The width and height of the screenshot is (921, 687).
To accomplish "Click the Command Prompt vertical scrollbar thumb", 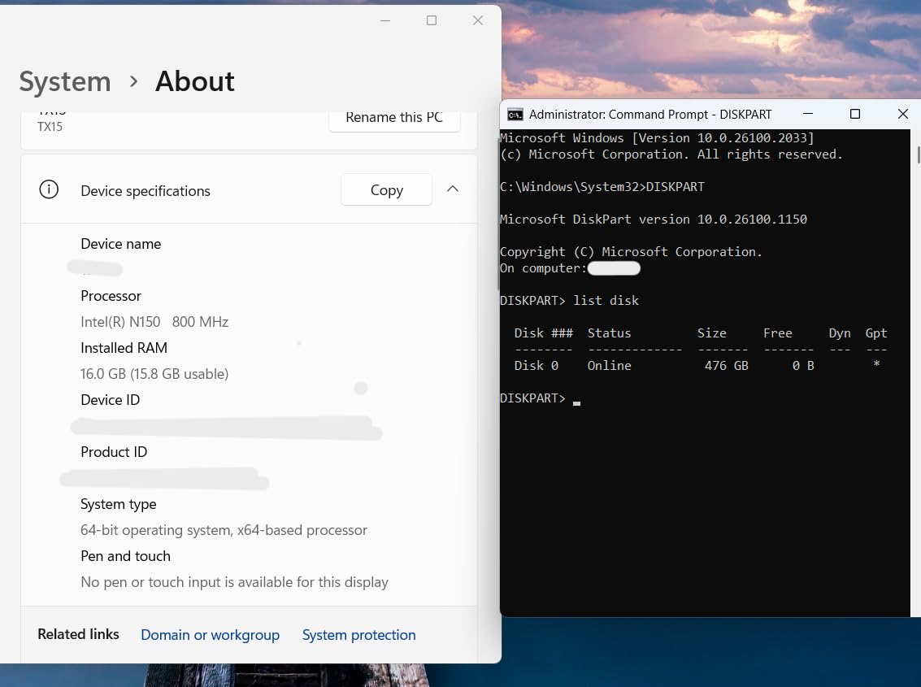I will coord(918,155).
